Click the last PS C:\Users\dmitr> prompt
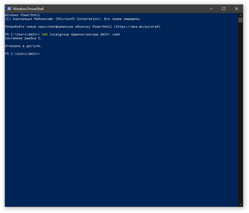 [x=22, y=54]
